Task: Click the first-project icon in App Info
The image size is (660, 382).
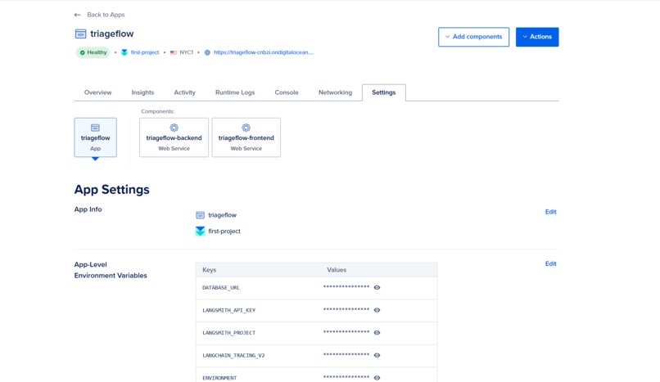Action: click(x=200, y=231)
